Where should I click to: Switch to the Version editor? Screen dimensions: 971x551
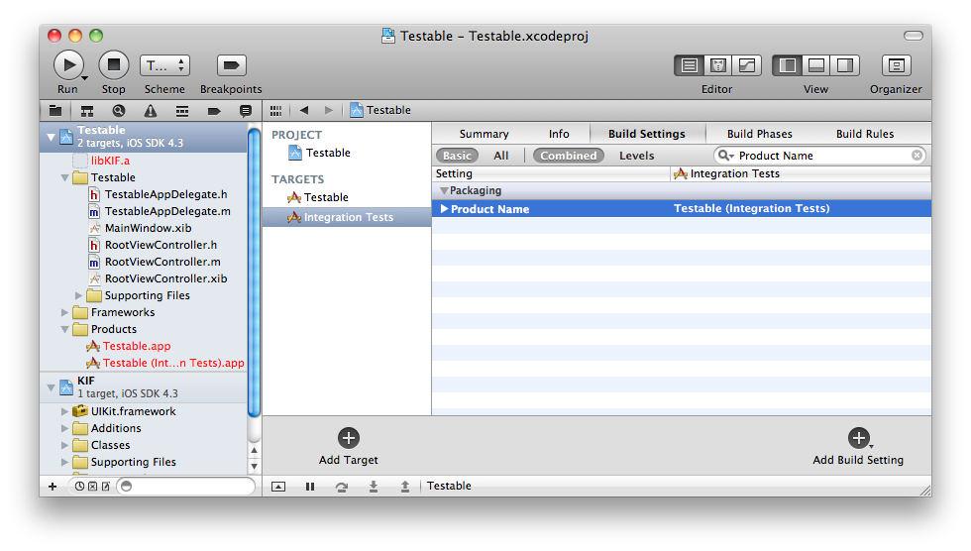(747, 65)
